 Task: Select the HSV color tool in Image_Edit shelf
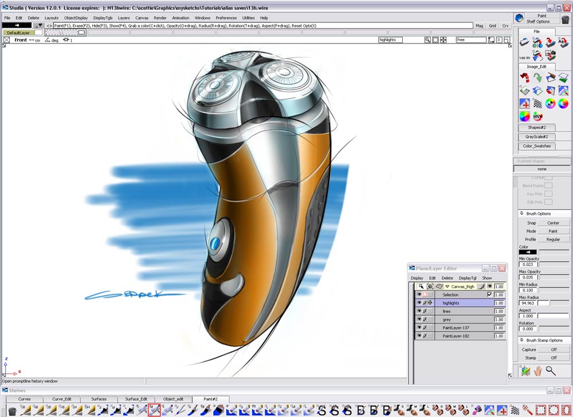click(x=537, y=116)
